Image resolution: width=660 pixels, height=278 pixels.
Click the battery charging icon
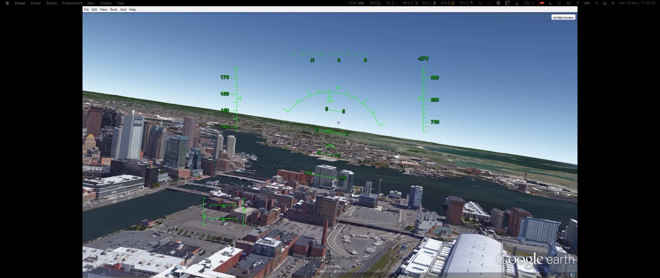coord(526,3)
